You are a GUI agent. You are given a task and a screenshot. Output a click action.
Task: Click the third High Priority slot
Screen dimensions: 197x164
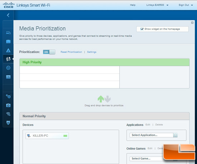(x=69, y=85)
